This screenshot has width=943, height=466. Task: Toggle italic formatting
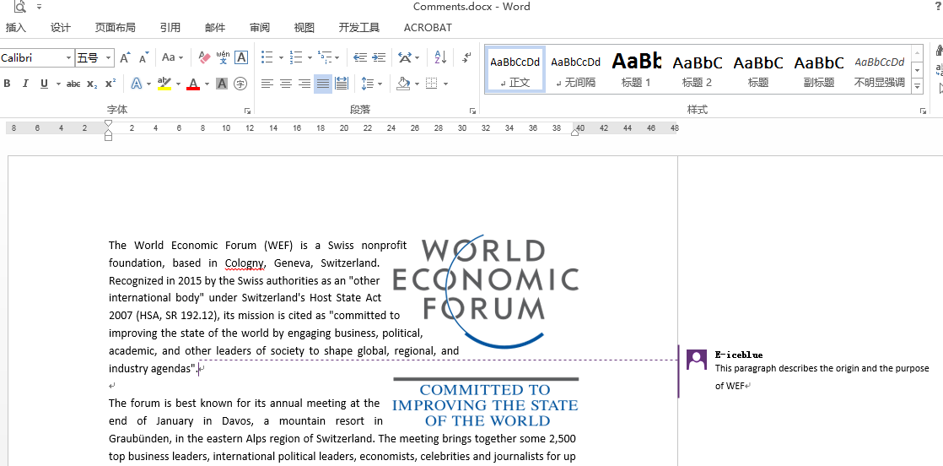click(25, 84)
